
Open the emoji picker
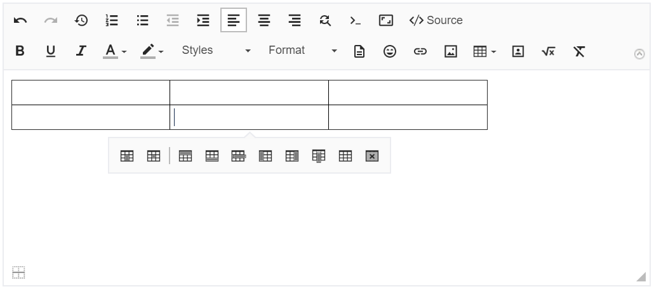(390, 51)
